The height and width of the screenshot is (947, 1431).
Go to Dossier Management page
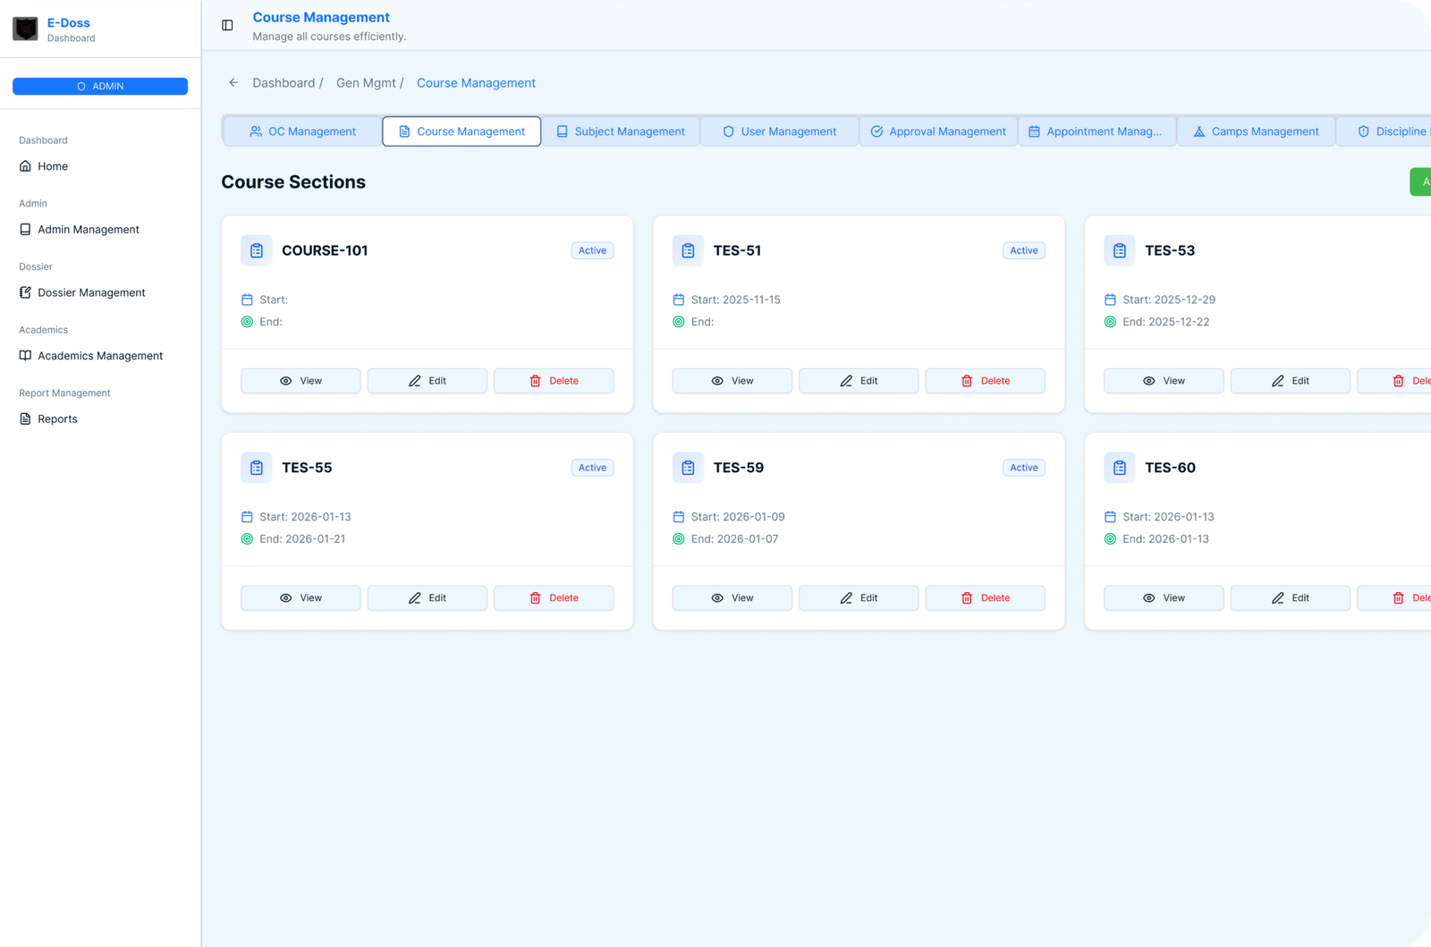coord(90,292)
